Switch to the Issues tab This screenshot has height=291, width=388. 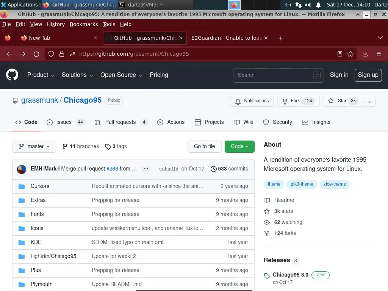coord(66,122)
